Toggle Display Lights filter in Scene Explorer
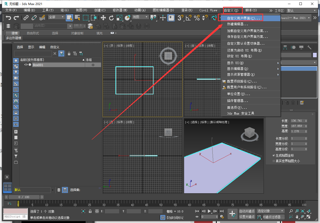The height and width of the screenshot is (223, 320). pos(16,72)
